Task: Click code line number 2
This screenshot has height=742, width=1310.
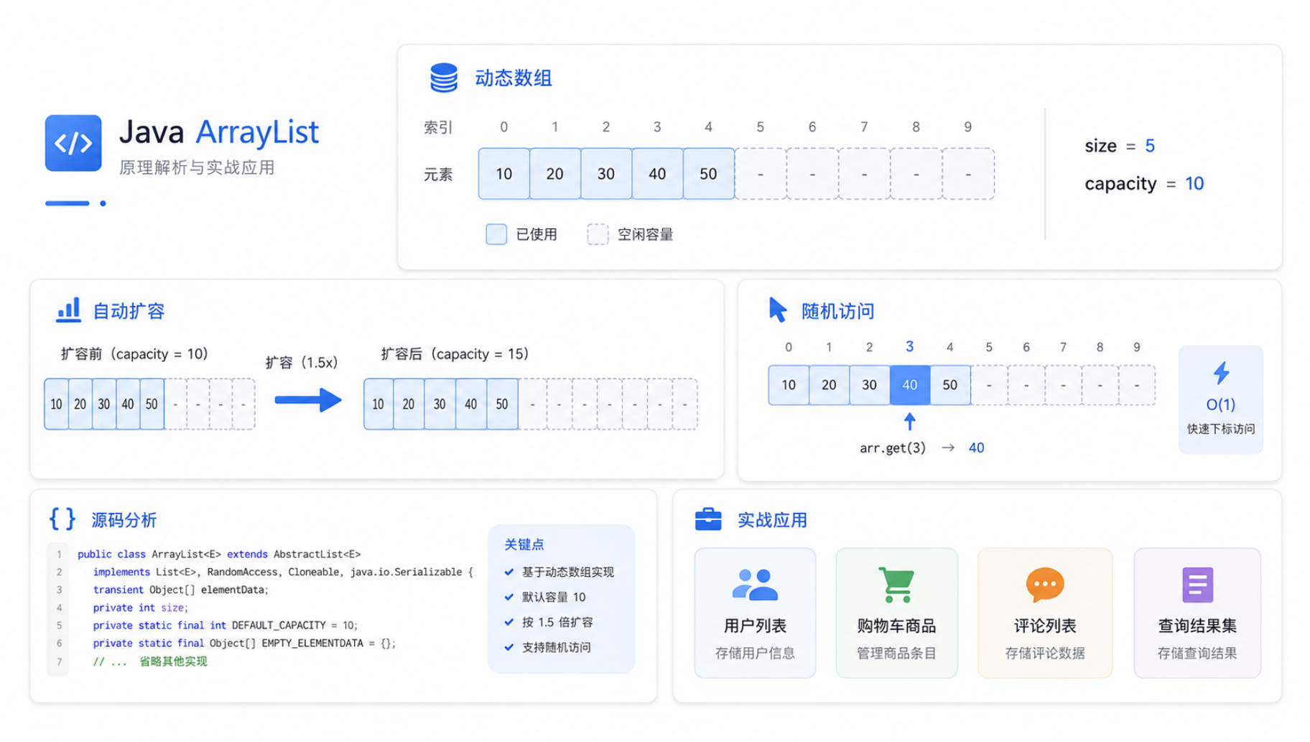Action: [59, 572]
